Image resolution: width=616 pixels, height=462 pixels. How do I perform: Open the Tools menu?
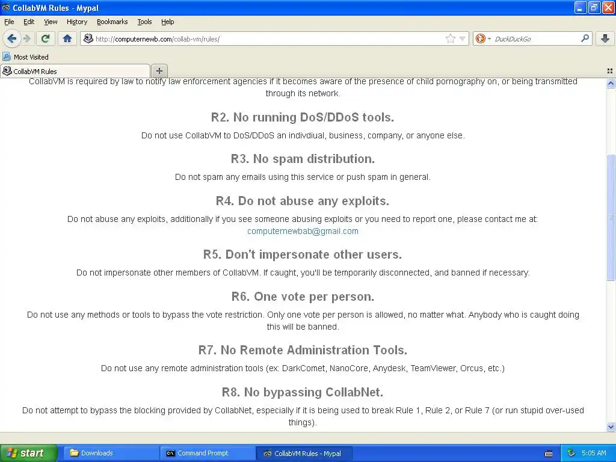(x=144, y=22)
